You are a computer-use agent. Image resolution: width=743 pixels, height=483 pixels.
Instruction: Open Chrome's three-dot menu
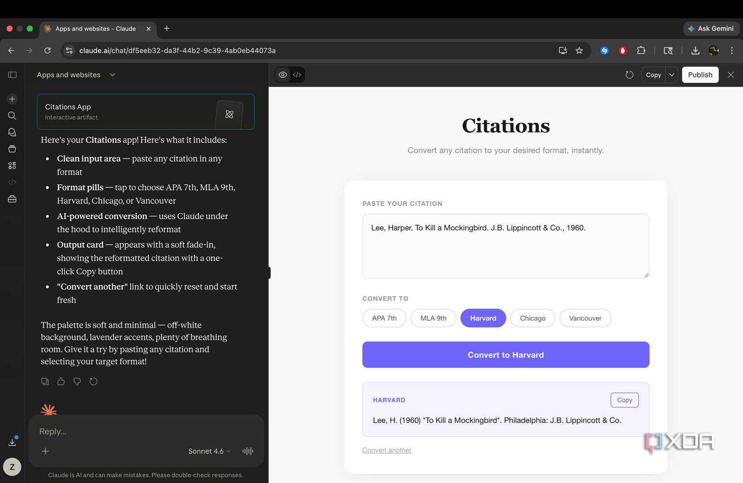point(732,50)
